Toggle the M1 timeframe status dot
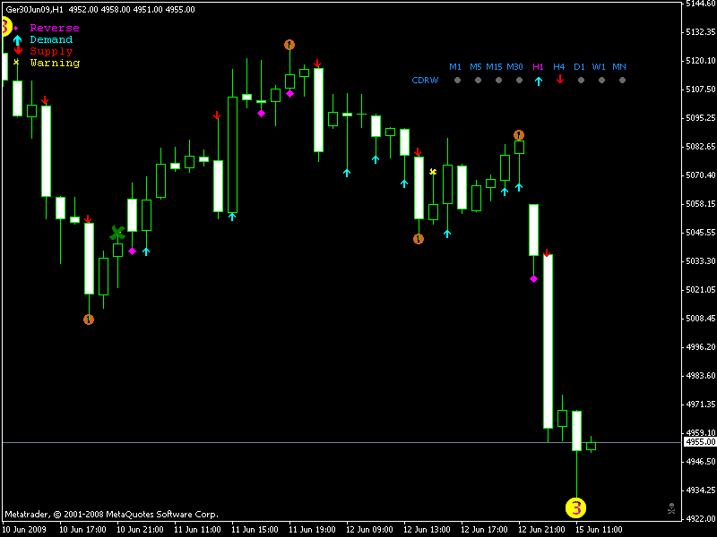The image size is (717, 537). point(457,80)
